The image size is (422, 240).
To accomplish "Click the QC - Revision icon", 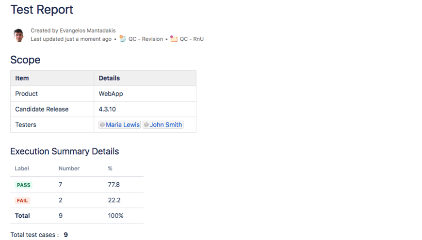I will click(x=123, y=39).
